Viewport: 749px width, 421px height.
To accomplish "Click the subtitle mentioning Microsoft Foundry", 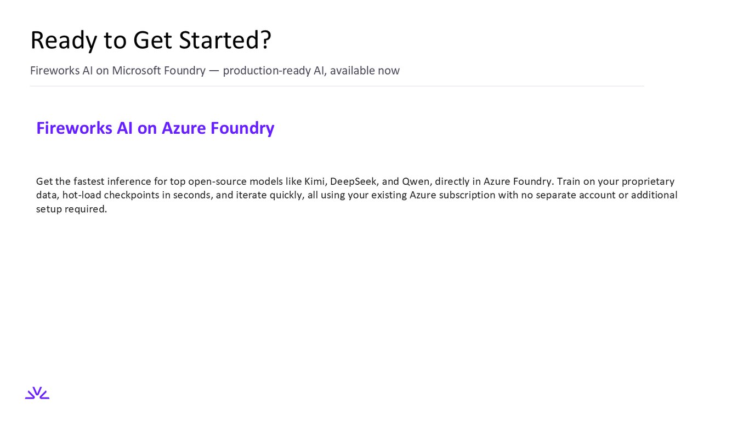I will coord(215,71).
